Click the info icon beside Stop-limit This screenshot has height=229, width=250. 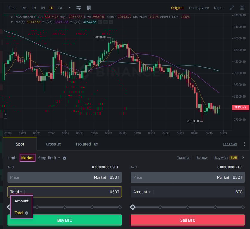(x=65, y=158)
